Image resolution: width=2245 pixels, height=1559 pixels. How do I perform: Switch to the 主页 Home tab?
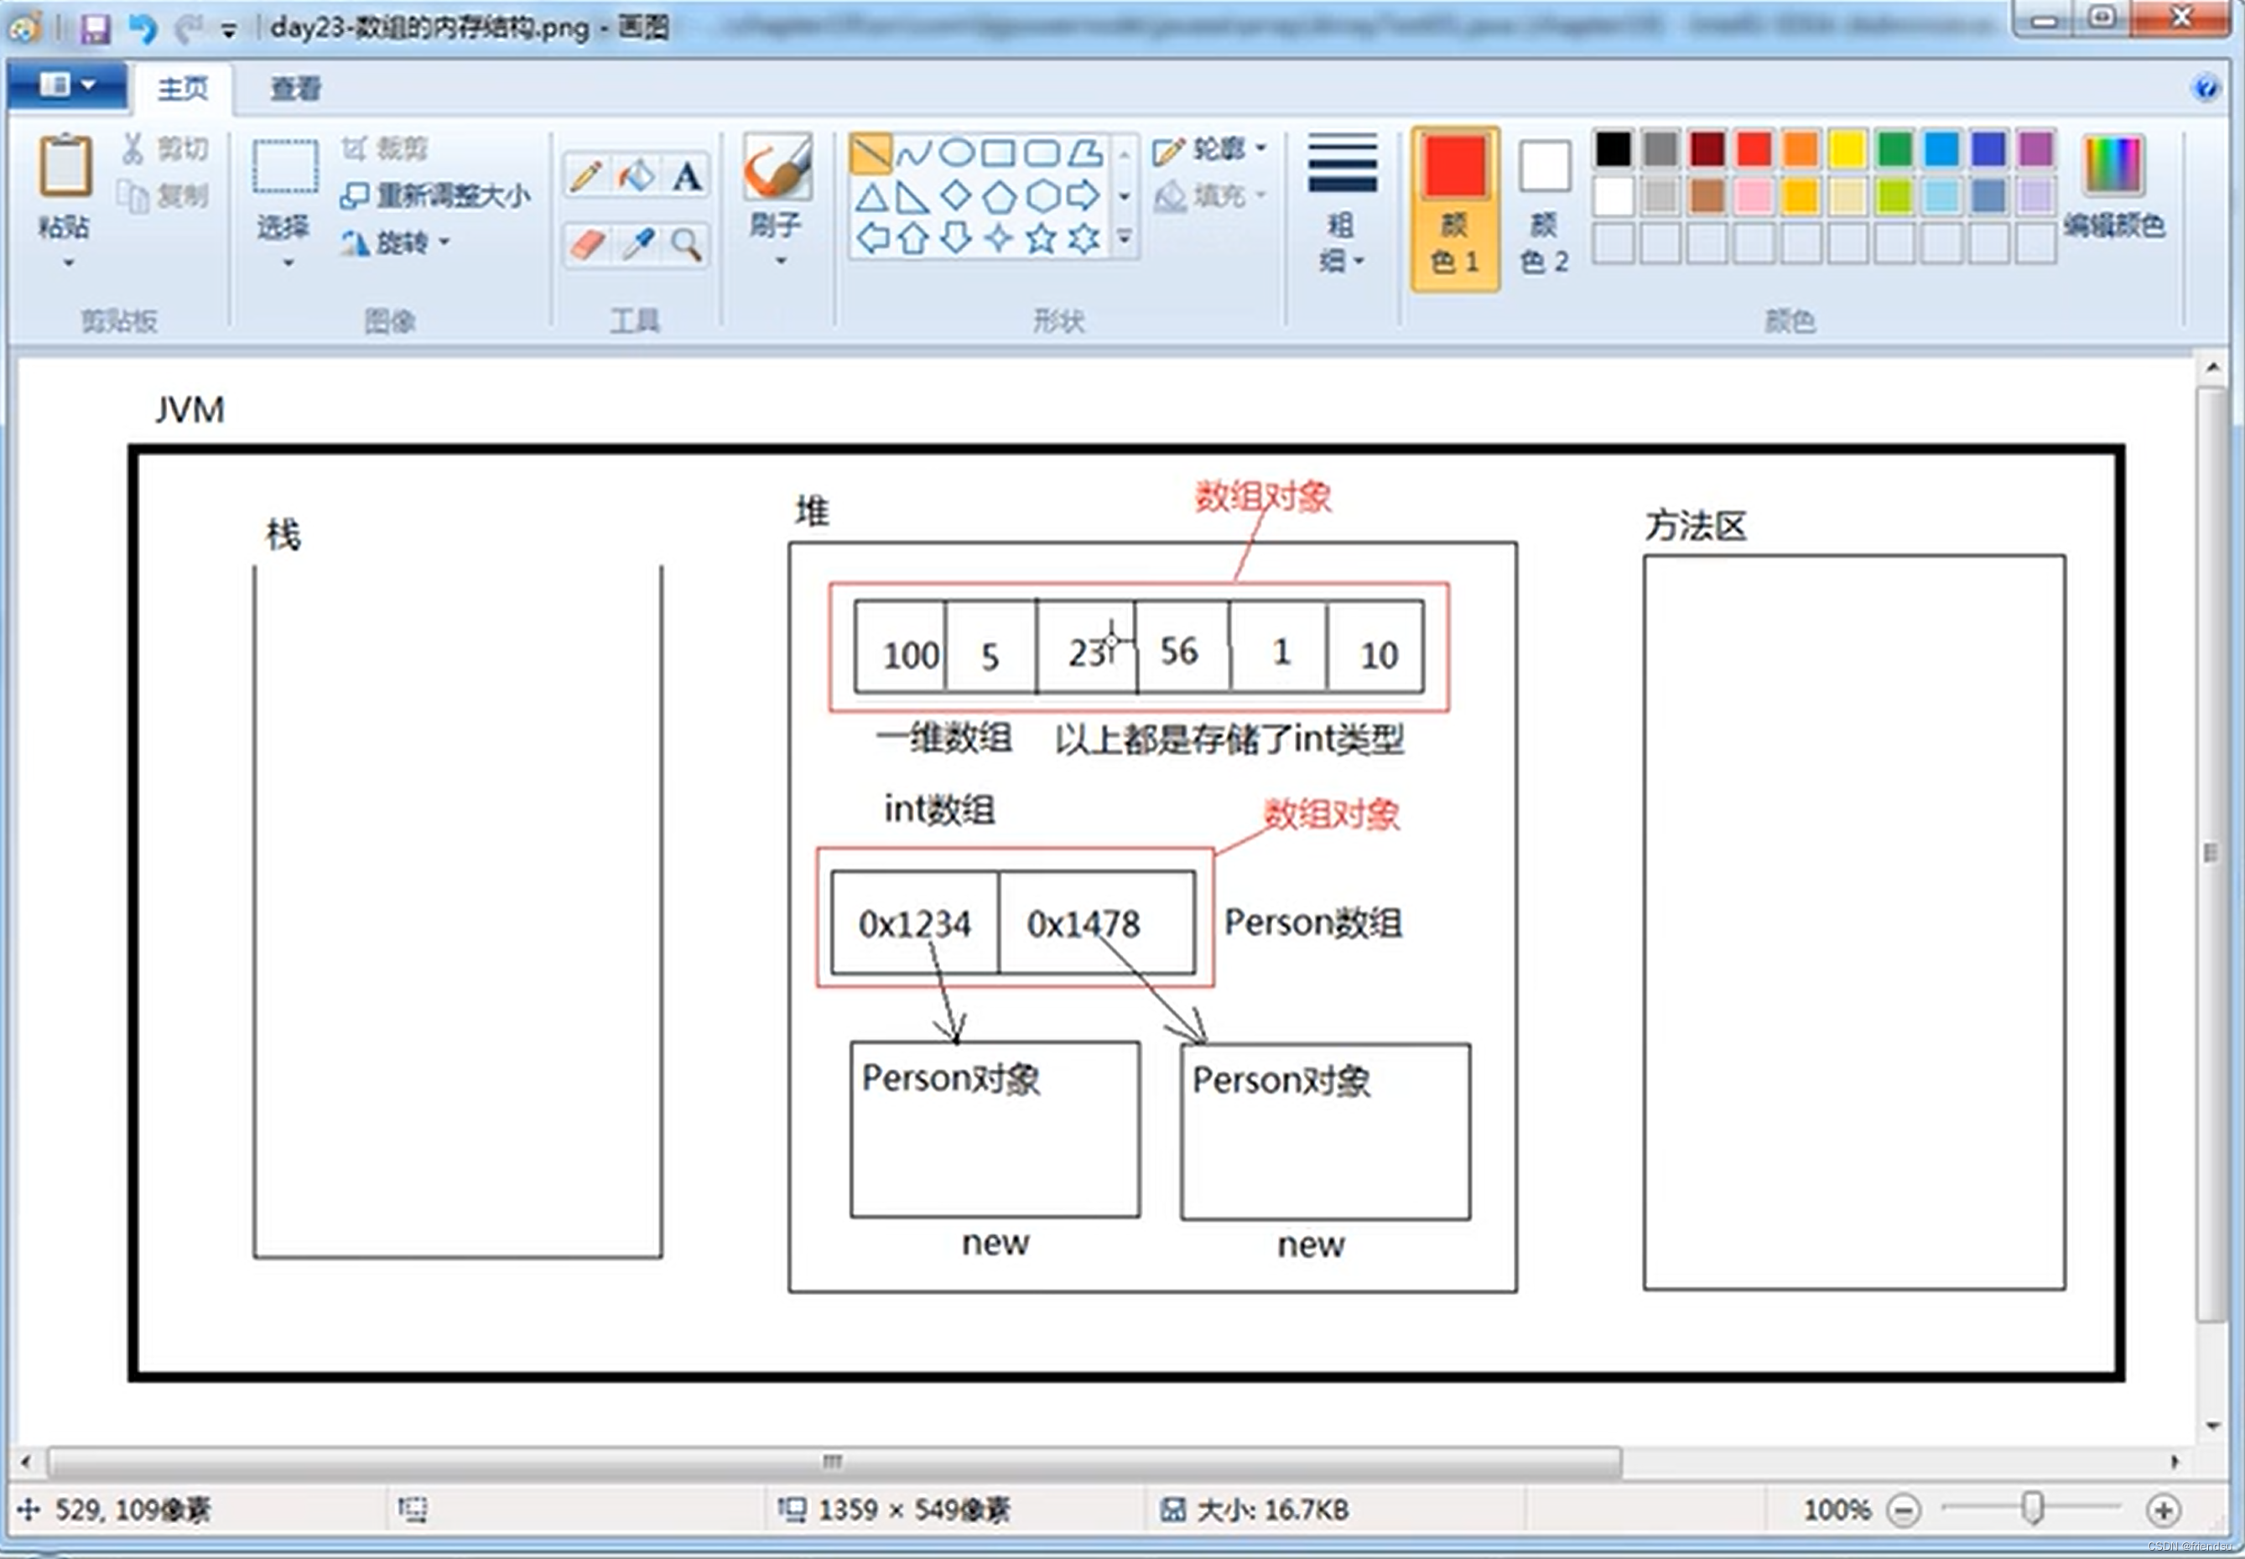coord(183,89)
